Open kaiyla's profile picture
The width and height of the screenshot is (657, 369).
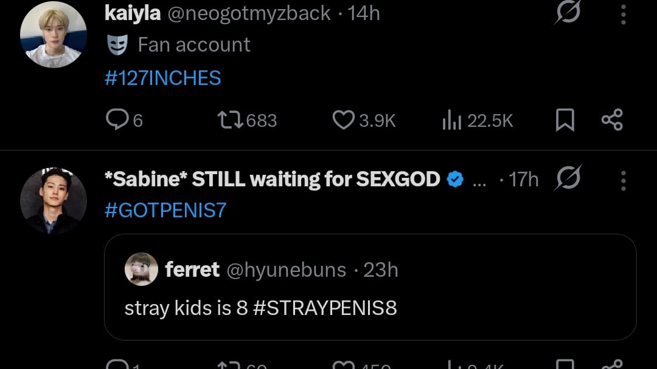[54, 35]
